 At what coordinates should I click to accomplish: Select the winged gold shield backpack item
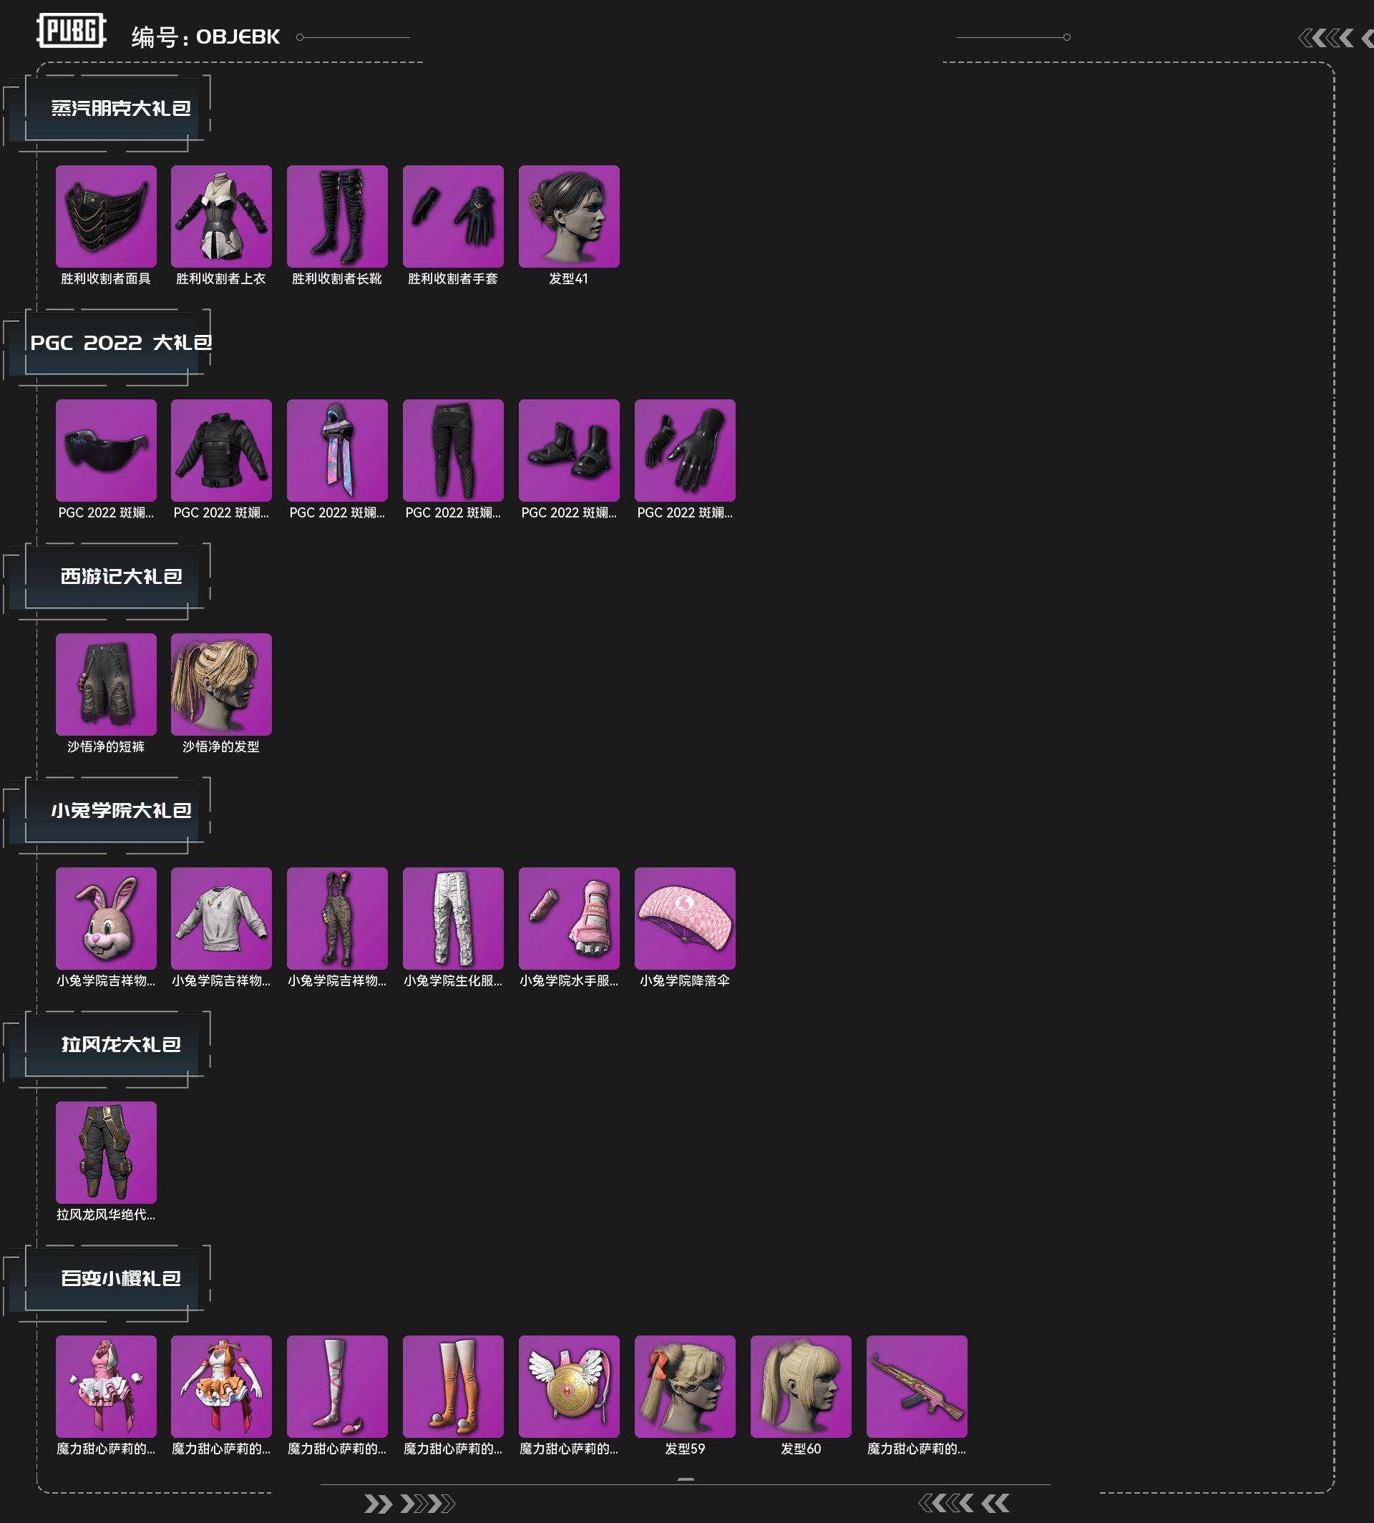click(x=568, y=1386)
